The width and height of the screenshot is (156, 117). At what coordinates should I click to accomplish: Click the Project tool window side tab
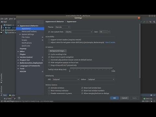coord(1,29)
